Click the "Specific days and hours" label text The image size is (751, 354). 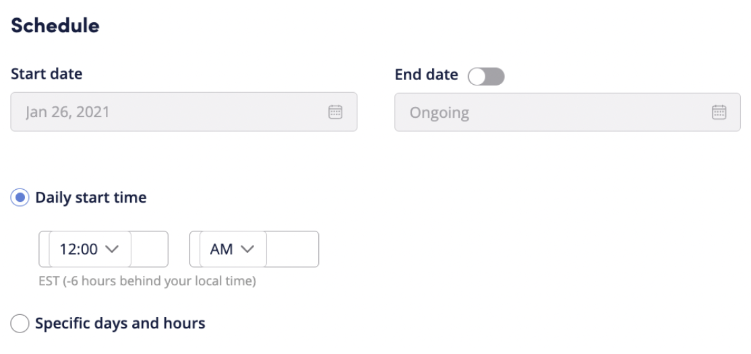120,324
